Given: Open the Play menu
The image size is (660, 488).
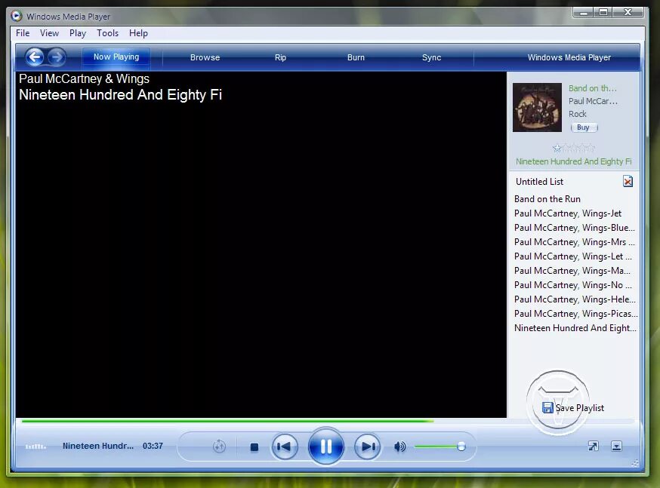Looking at the screenshot, I should coord(78,32).
